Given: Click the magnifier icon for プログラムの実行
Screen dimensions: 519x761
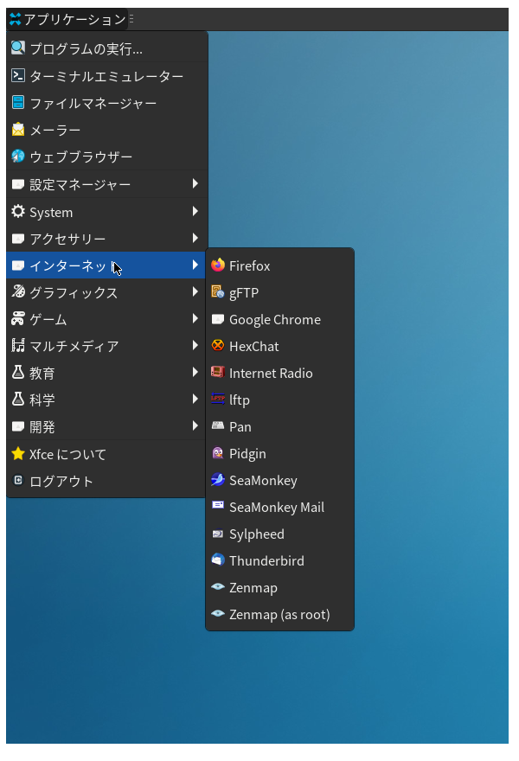Looking at the screenshot, I should (x=18, y=48).
